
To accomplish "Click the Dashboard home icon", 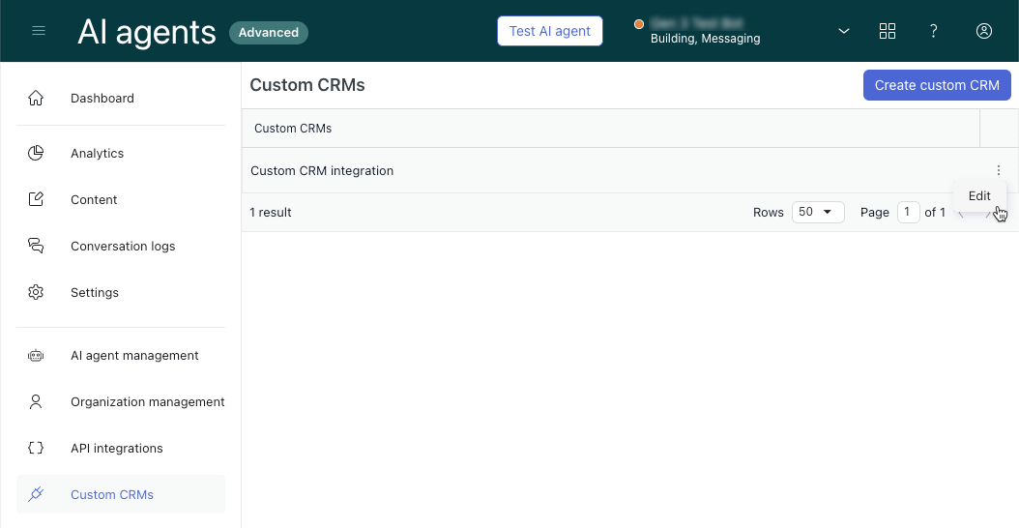I will (36, 98).
